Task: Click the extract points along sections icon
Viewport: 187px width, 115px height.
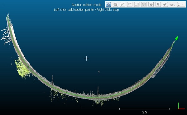Action: [x=130, y=5]
